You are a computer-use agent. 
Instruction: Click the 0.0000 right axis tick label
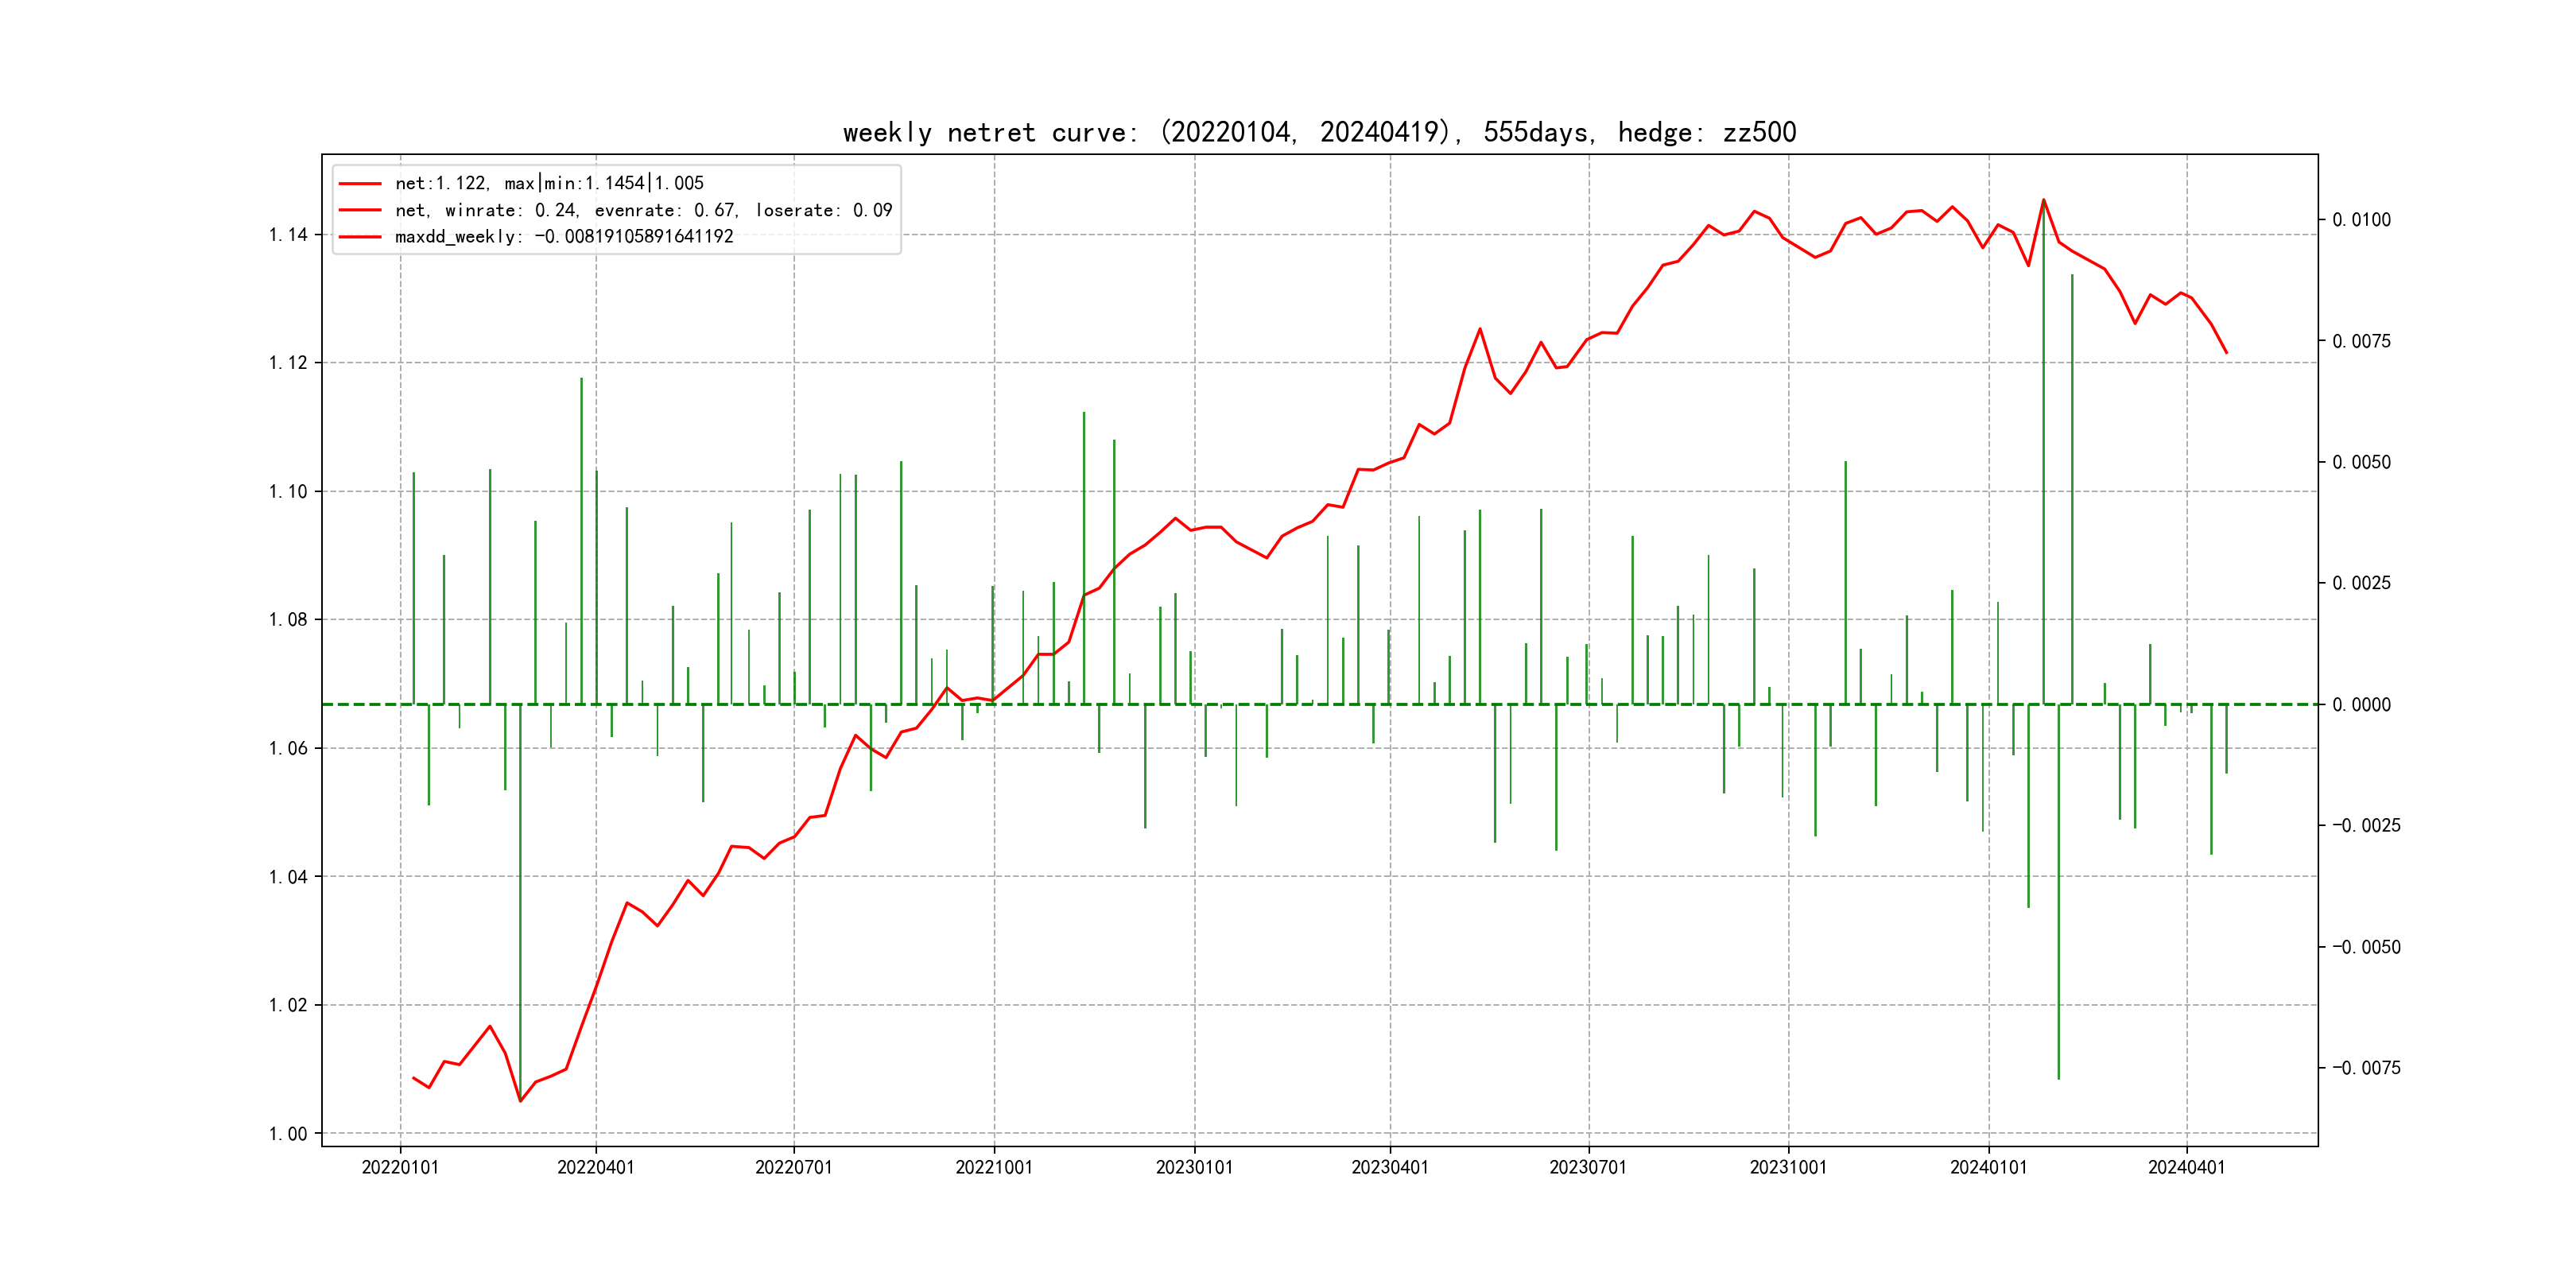pos(2362,705)
